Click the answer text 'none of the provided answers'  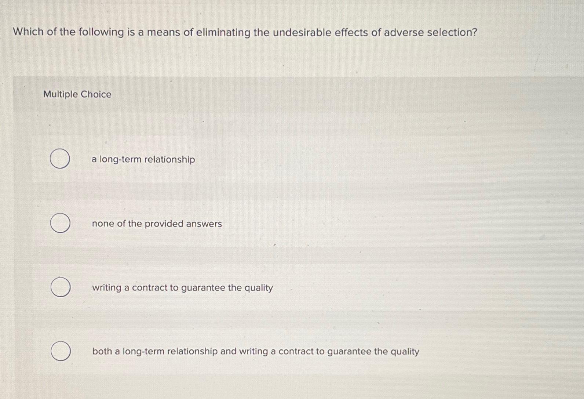pyautogui.click(x=157, y=224)
